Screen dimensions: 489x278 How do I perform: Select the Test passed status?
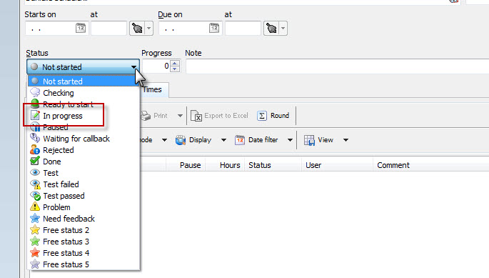84,196
